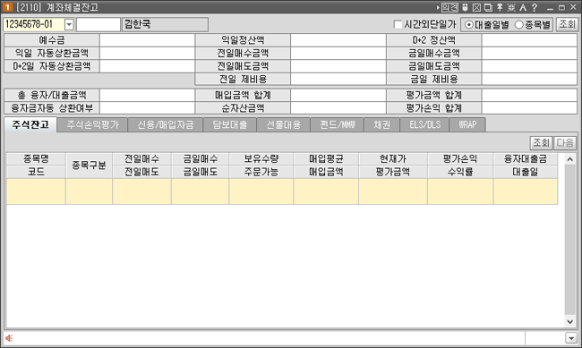This screenshot has width=582, height=348.
Task: Switch to the 선물대용 tab
Action: [x=284, y=125]
